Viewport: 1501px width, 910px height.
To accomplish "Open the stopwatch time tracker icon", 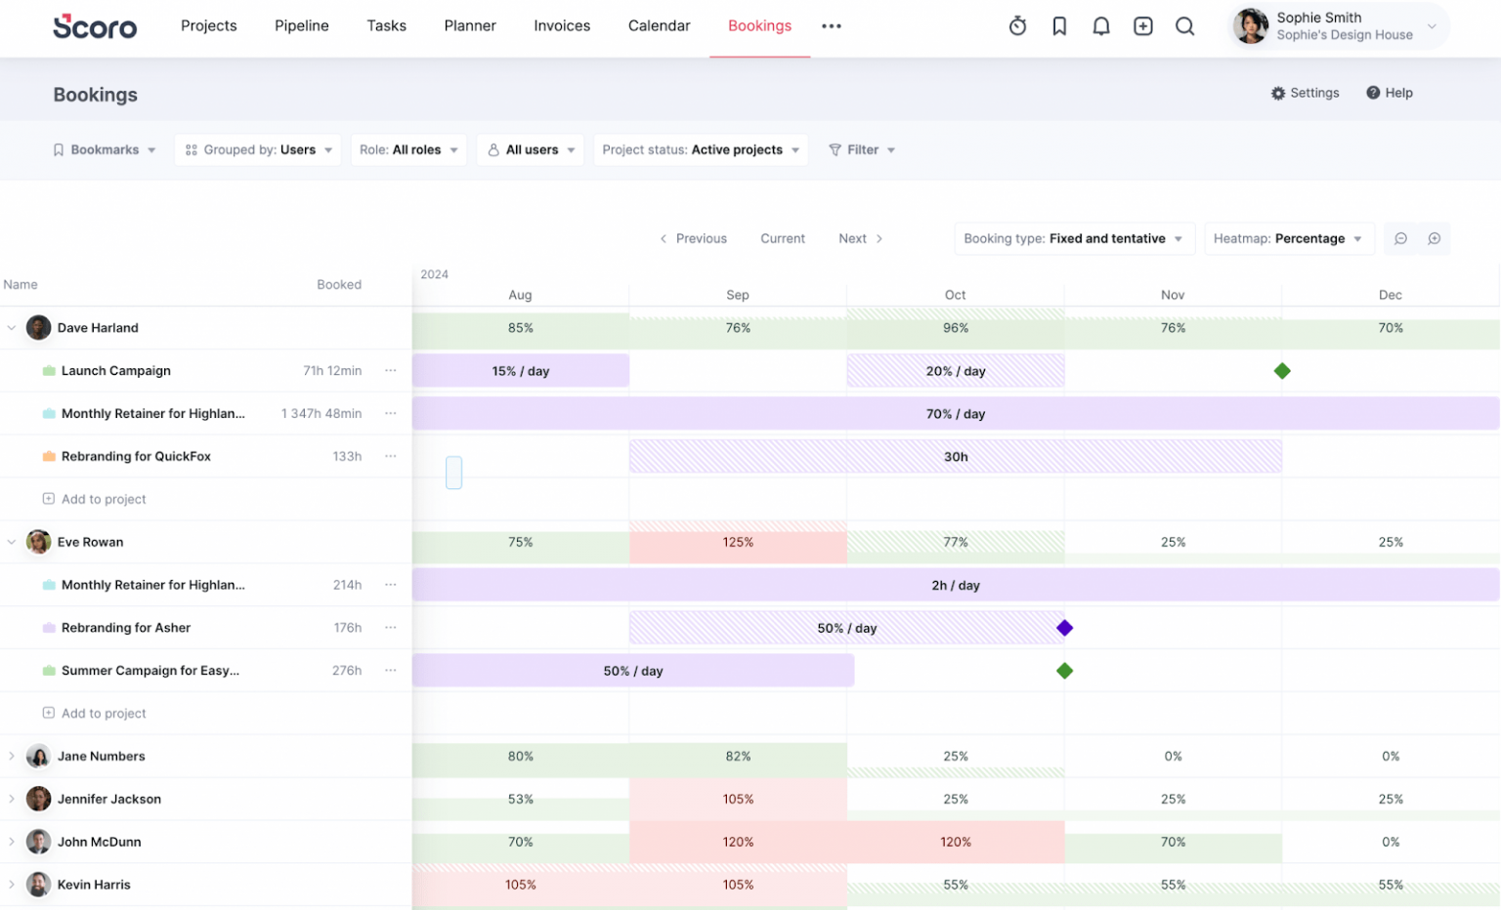I will [x=1017, y=26].
